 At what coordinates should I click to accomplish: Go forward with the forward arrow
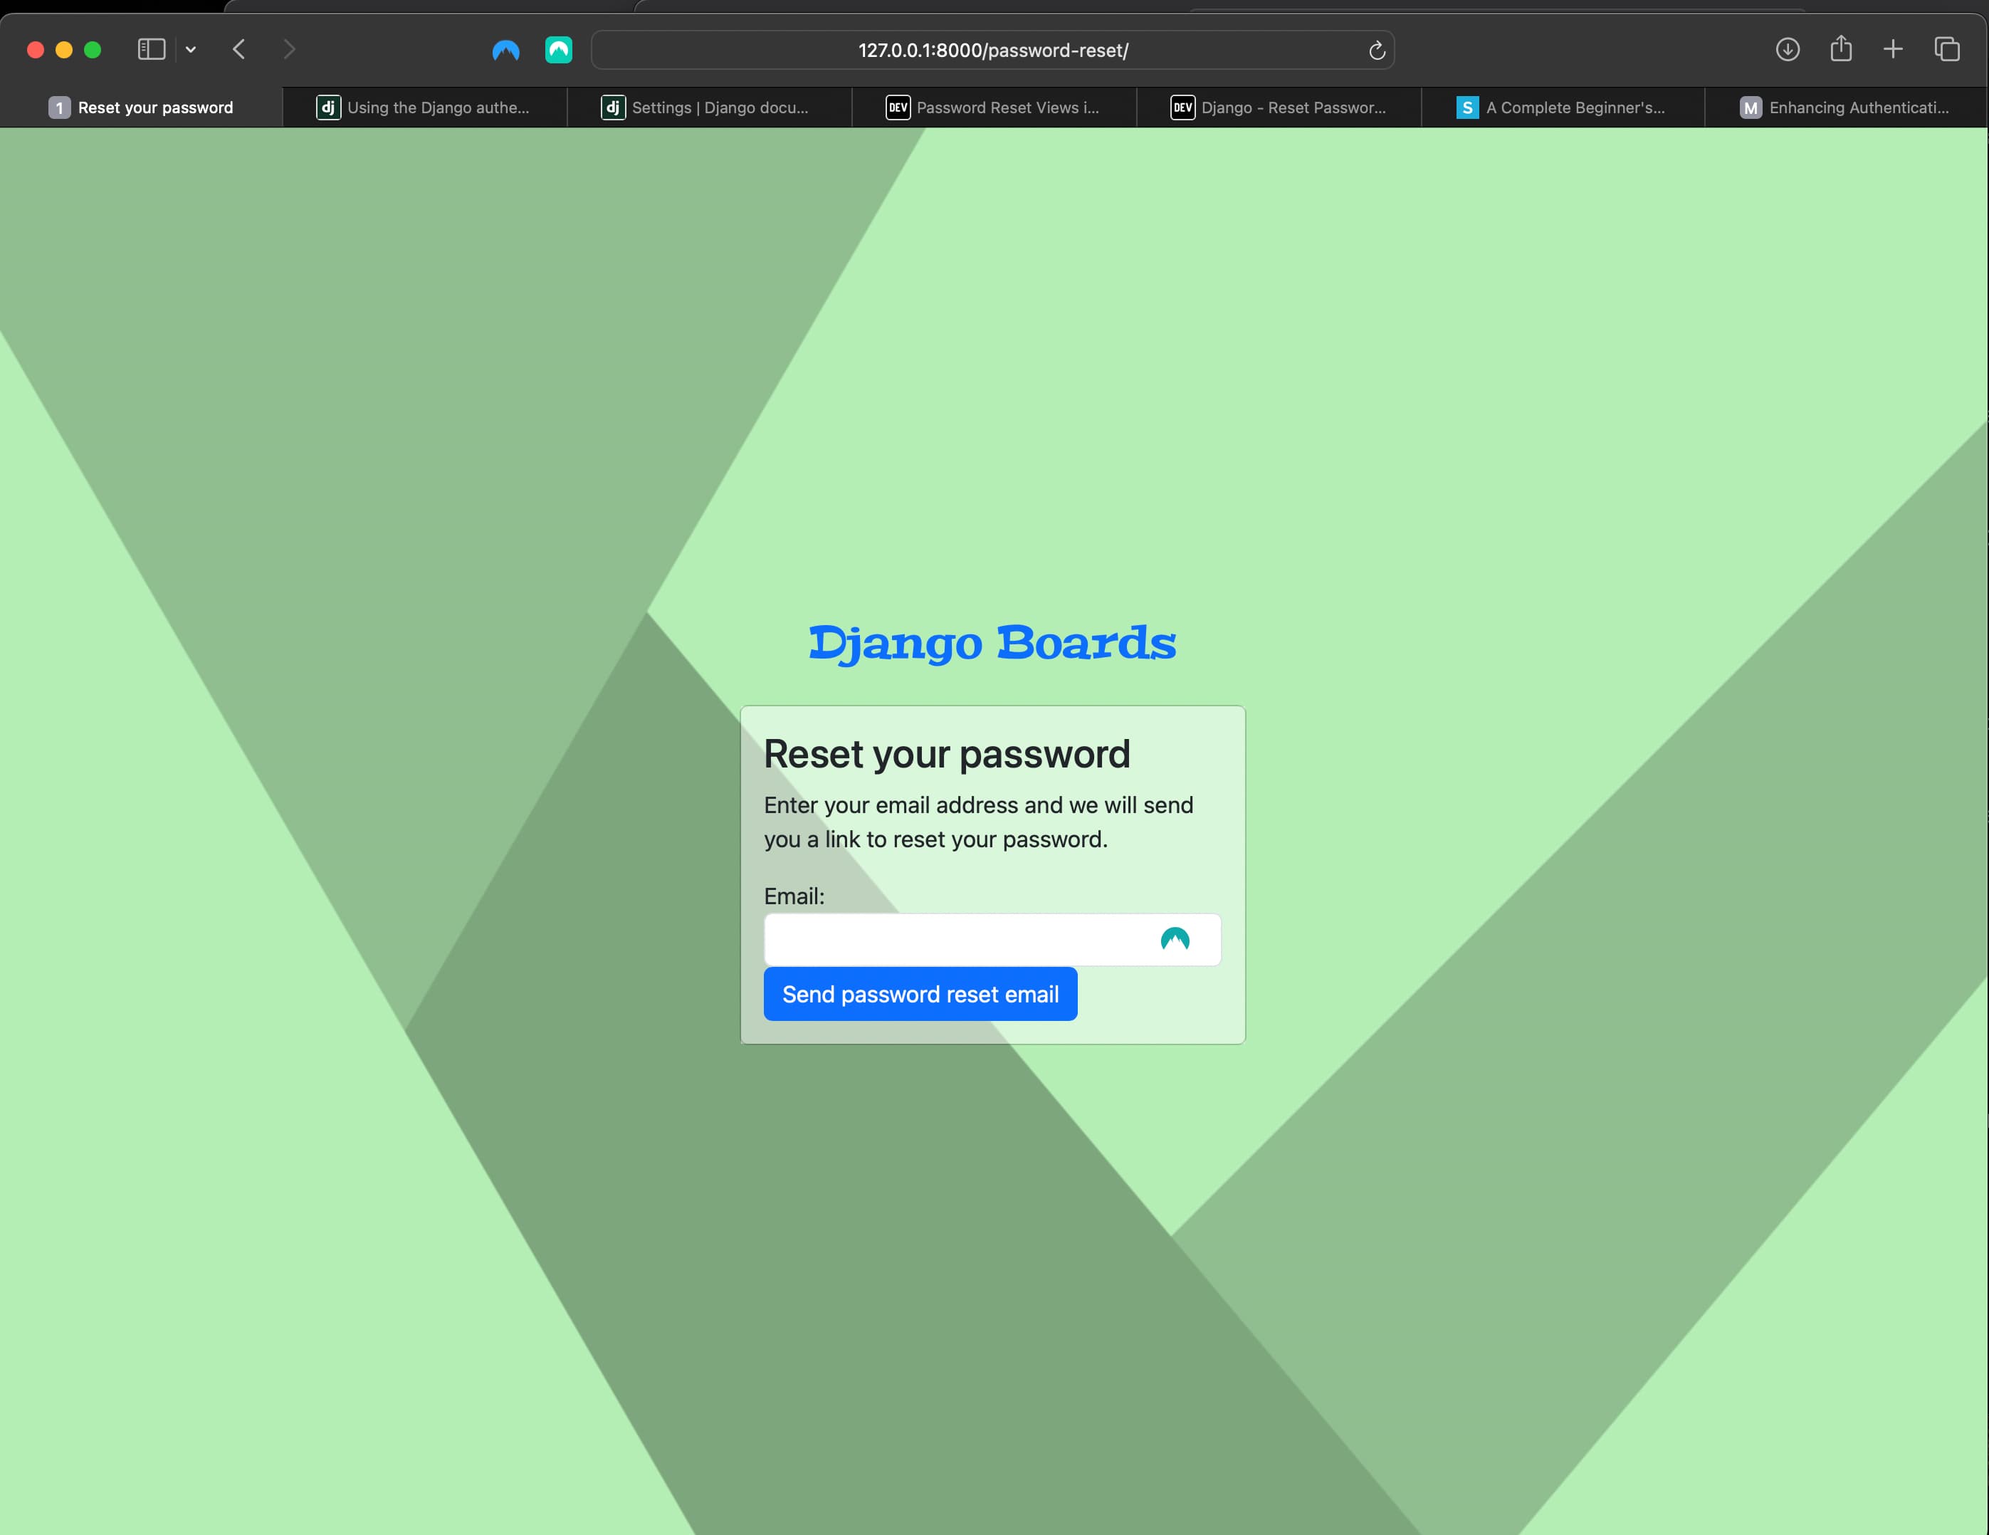[x=289, y=49]
